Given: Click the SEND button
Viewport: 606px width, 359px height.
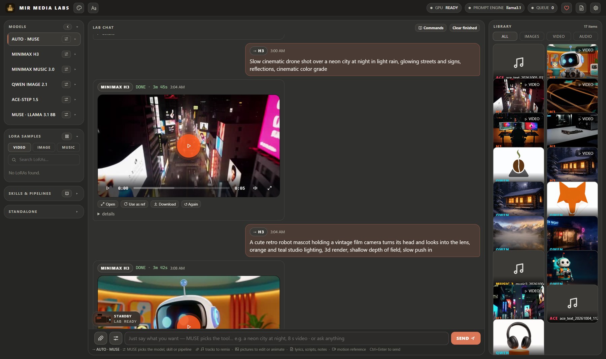Looking at the screenshot, I should [466, 338].
